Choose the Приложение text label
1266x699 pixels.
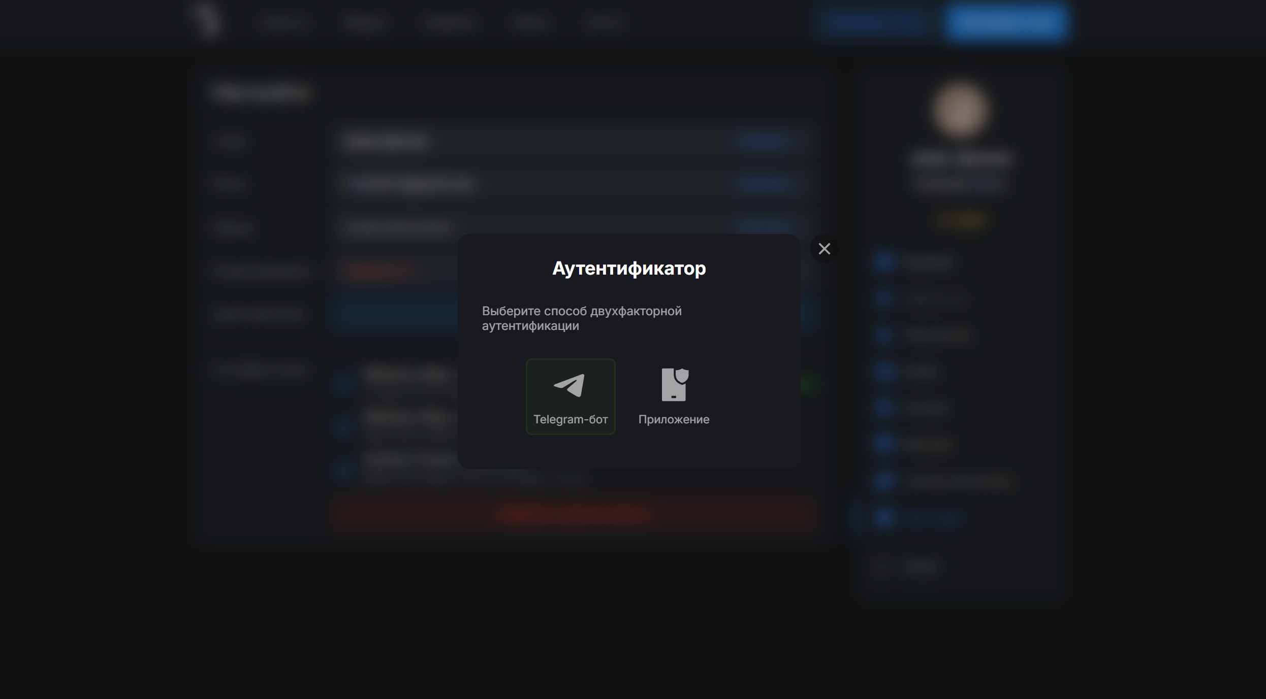674,419
